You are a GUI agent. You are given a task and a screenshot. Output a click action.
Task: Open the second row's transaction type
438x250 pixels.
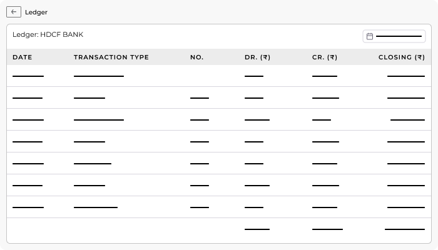click(x=89, y=98)
